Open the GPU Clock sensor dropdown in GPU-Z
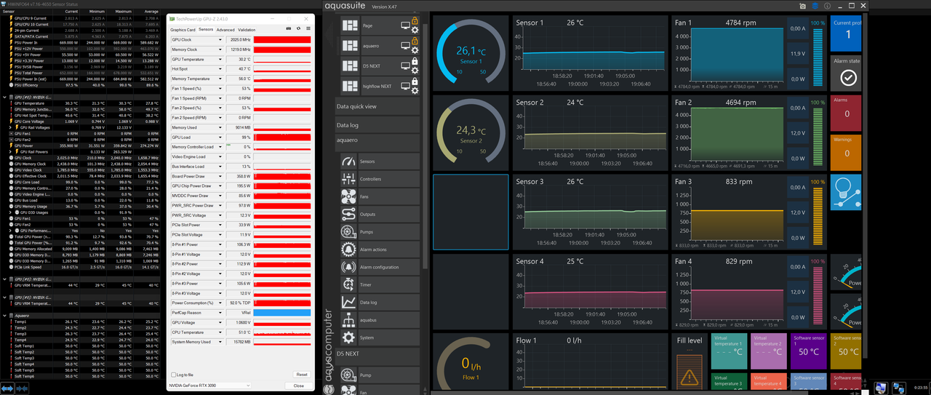931x395 pixels. tap(220, 39)
